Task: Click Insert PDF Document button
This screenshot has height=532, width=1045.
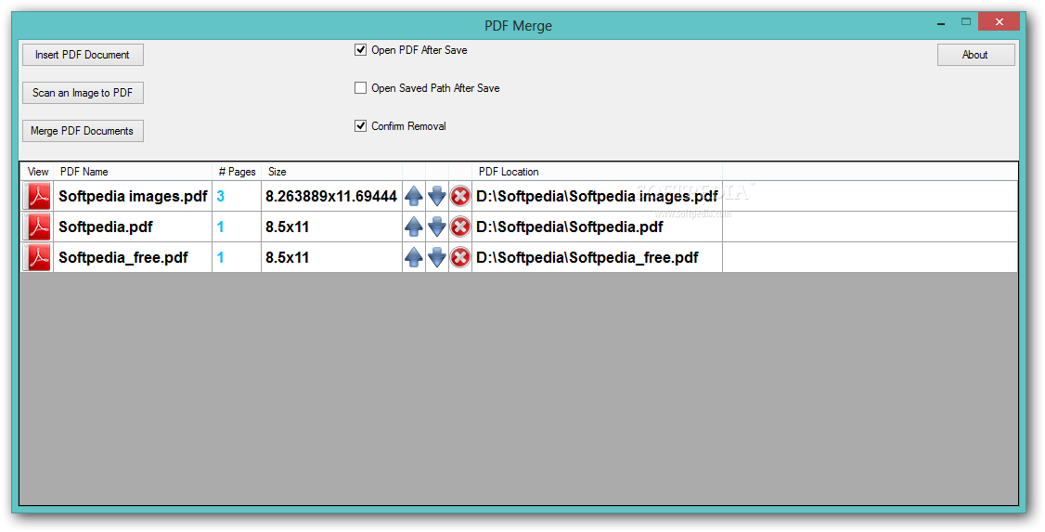Action: [83, 55]
